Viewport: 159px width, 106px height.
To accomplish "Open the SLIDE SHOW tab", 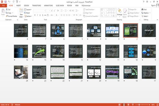I will coord(60,6).
